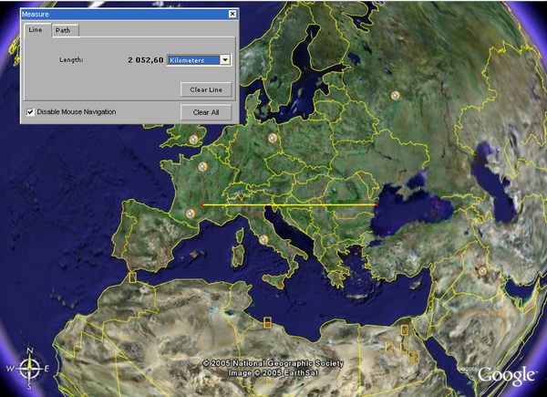The height and width of the screenshot is (397, 547).
Task: Click the placemark icon in Middle East
Action: [482, 271]
